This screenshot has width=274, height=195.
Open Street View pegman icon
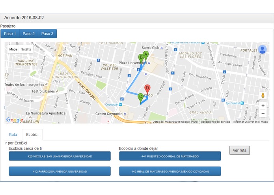(263, 95)
